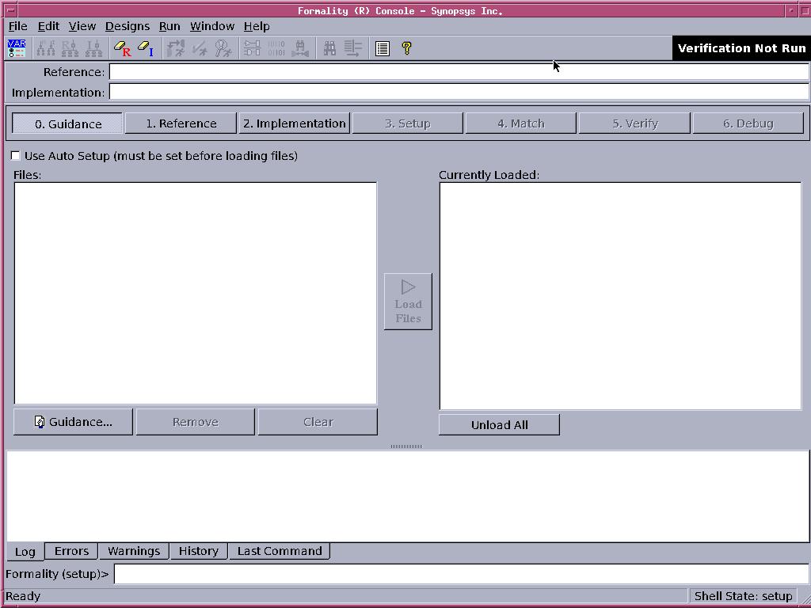
Task: Click the Verification Not Run status banner
Action: [741, 48]
